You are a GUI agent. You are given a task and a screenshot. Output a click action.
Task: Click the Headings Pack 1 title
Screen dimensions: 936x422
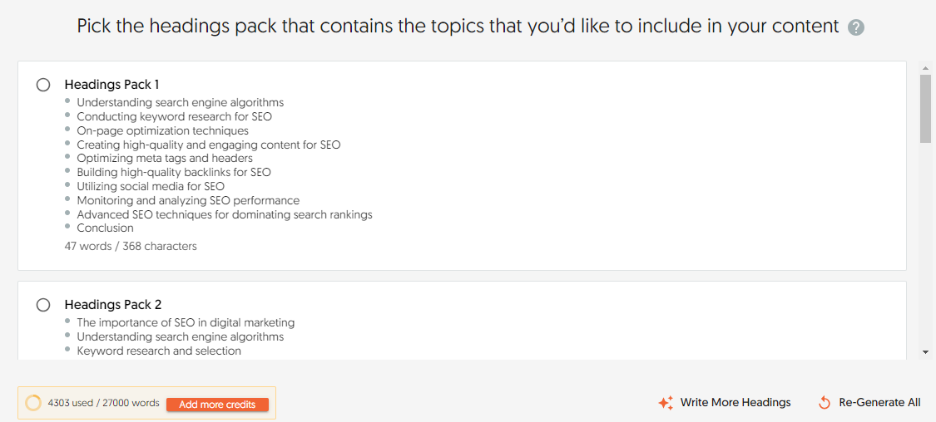click(111, 85)
